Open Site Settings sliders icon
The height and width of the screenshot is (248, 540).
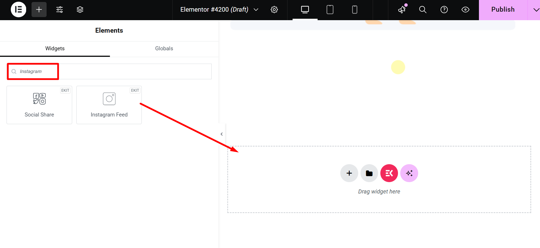59,10
